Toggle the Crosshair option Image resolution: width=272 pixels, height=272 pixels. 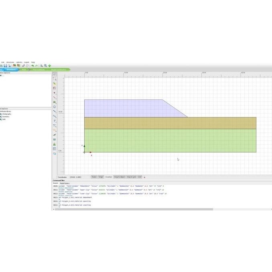coord(109,177)
